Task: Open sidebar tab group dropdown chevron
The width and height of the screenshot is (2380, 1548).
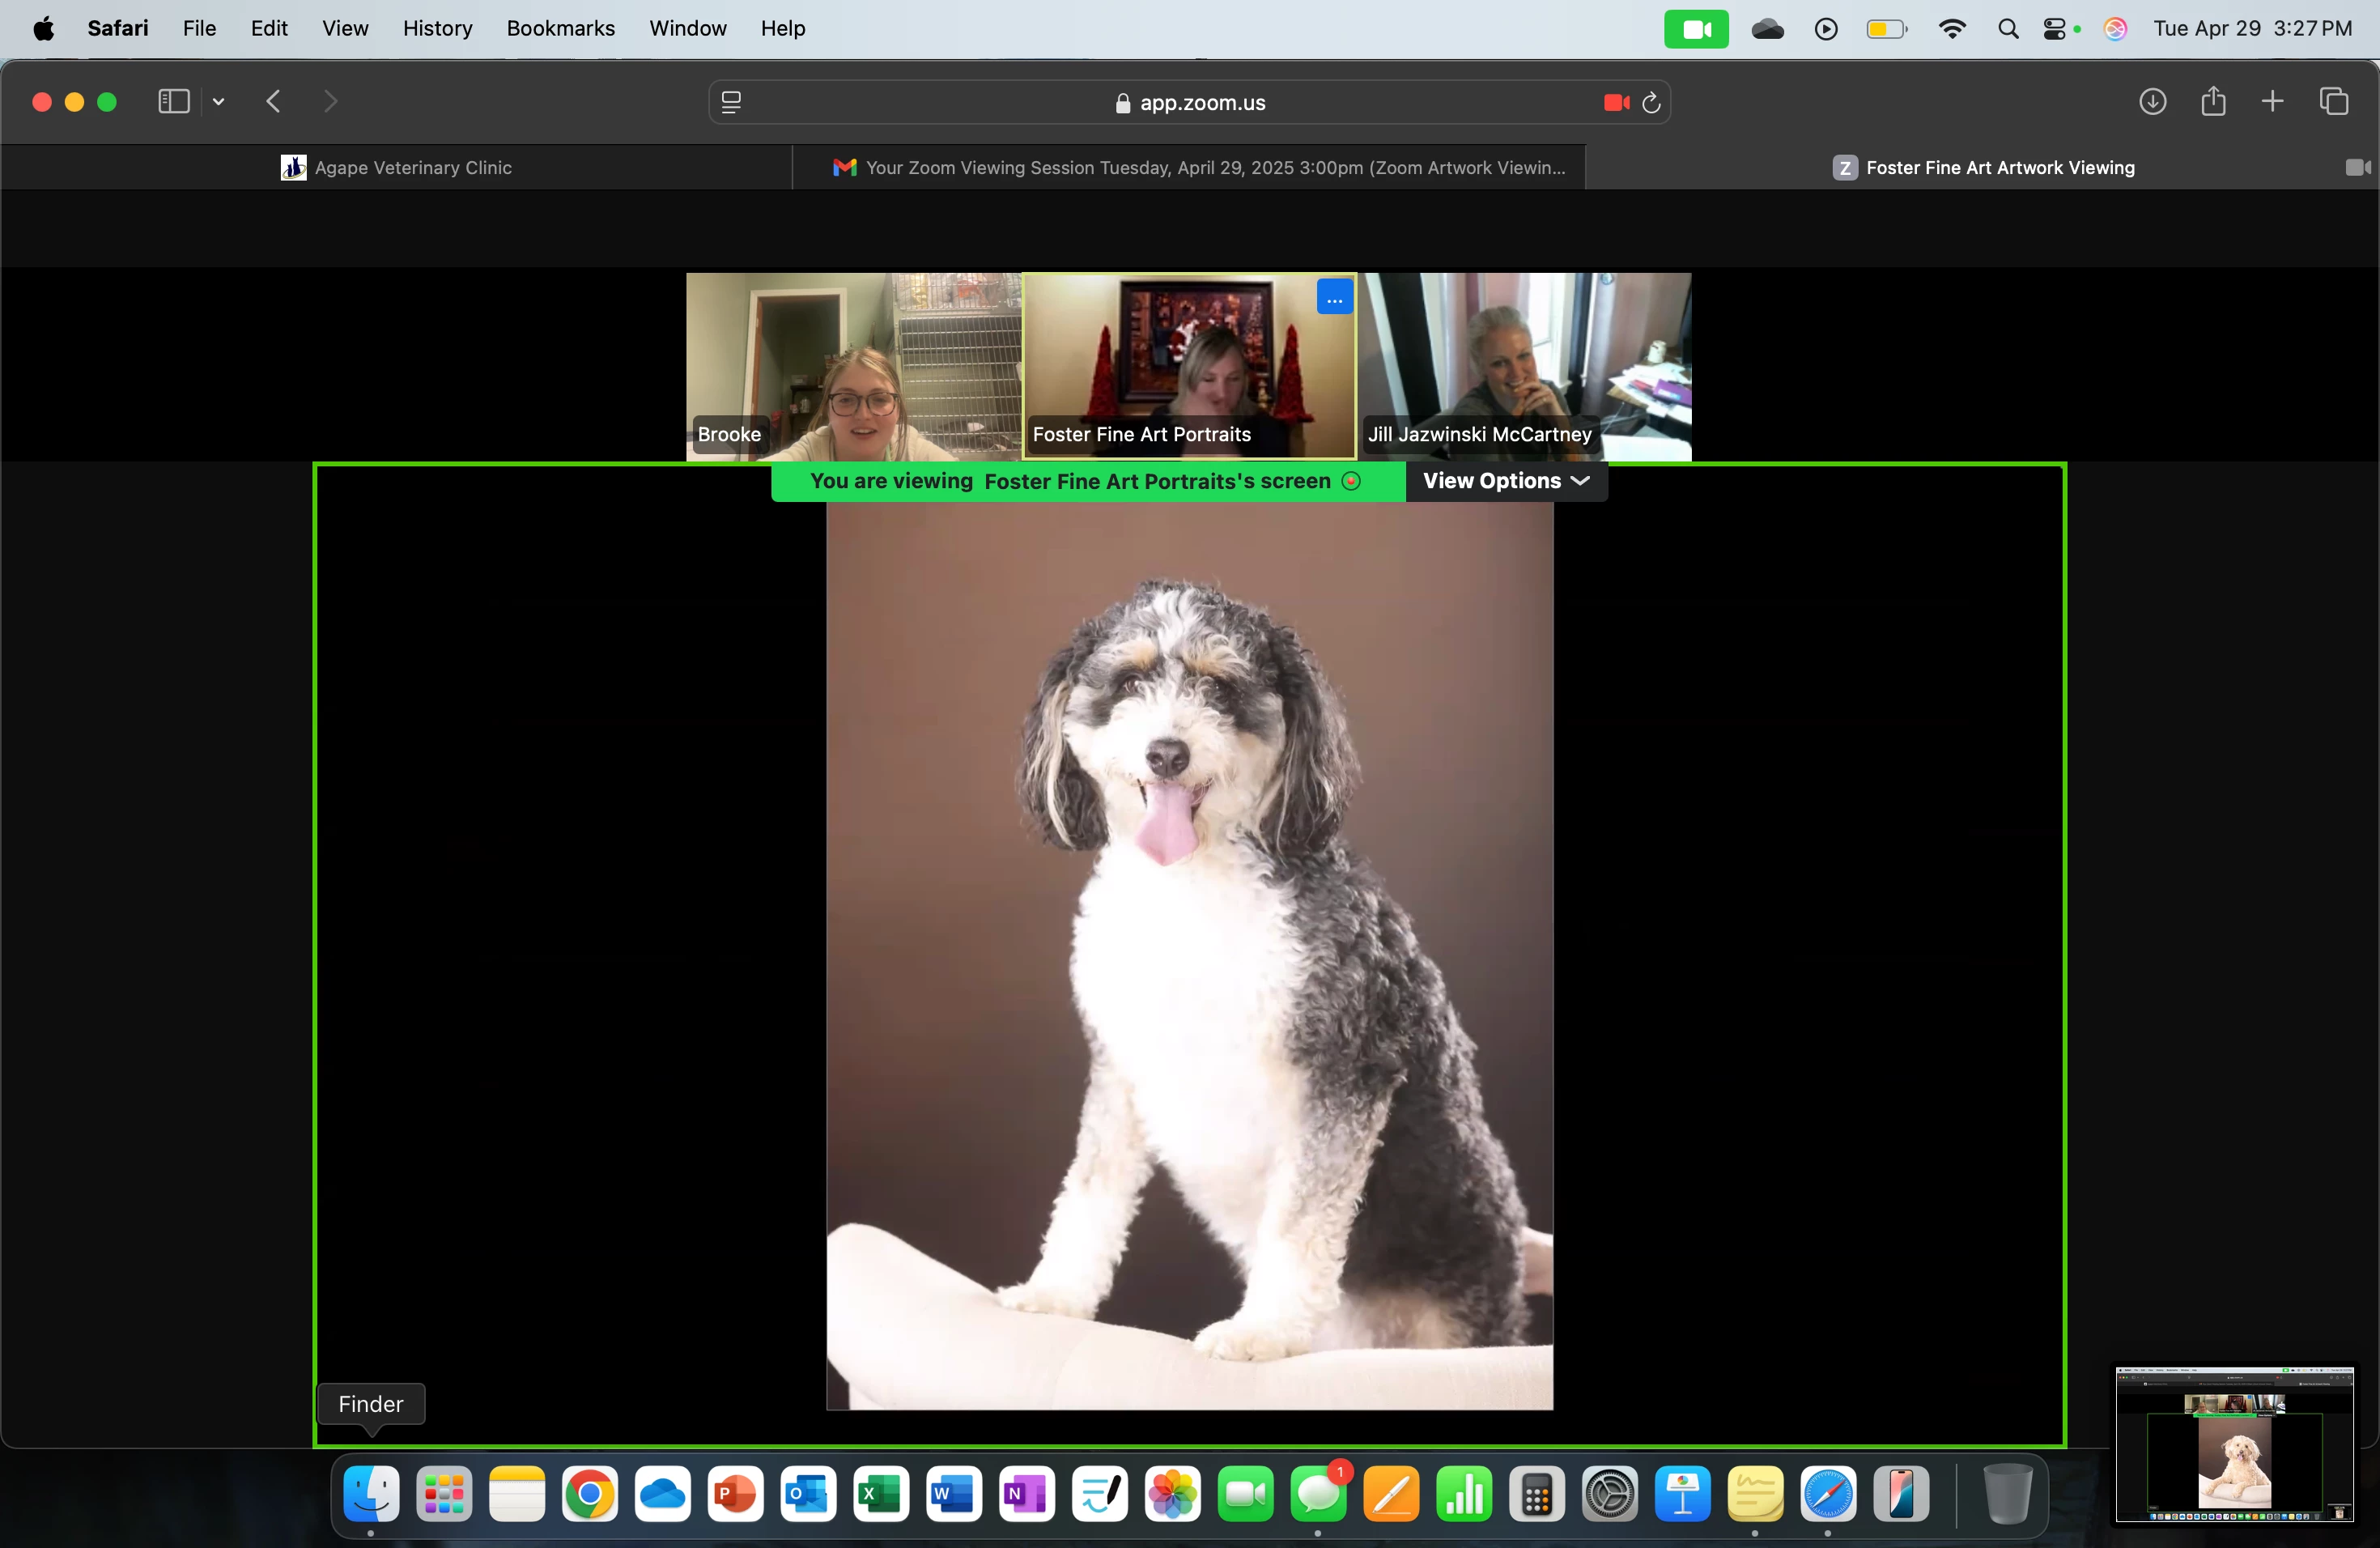Action: pos(219,102)
